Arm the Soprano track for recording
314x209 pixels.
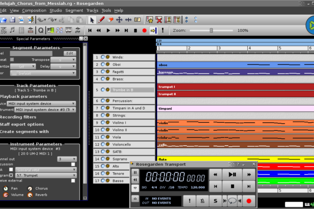click(x=108, y=159)
